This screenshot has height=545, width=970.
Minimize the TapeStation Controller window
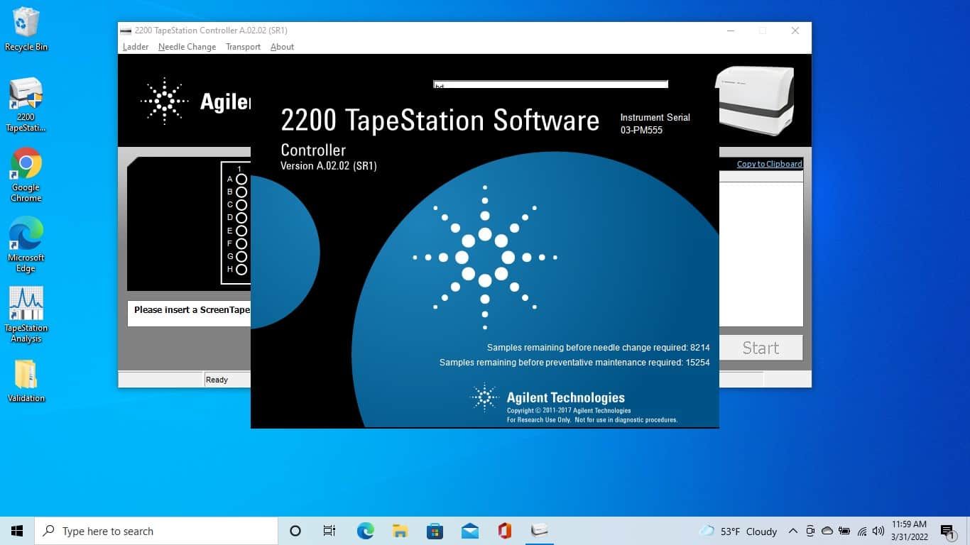pyautogui.click(x=731, y=31)
